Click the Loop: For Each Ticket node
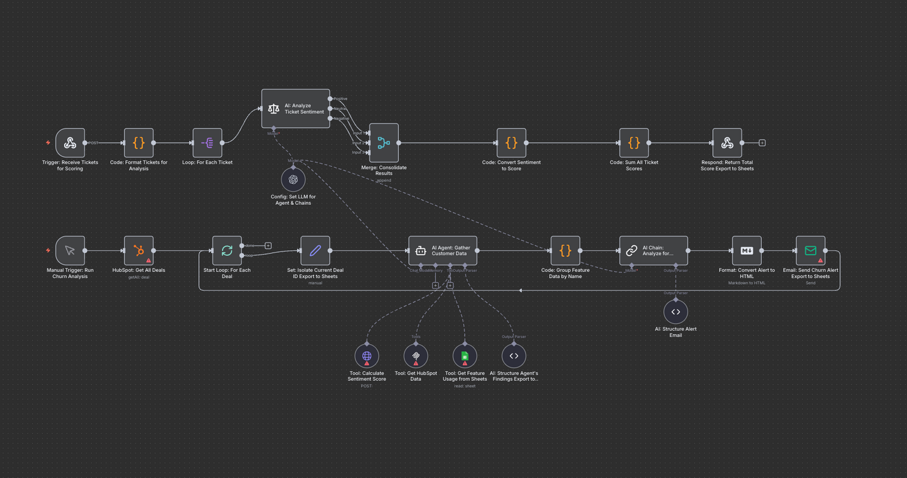This screenshot has width=907, height=478. (x=207, y=143)
